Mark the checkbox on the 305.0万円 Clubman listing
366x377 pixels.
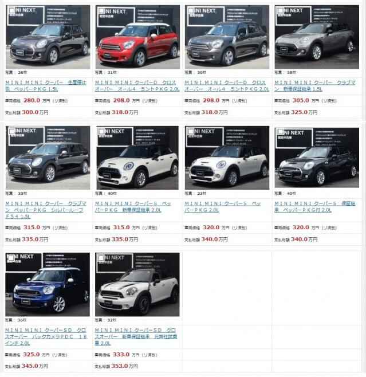280,11
